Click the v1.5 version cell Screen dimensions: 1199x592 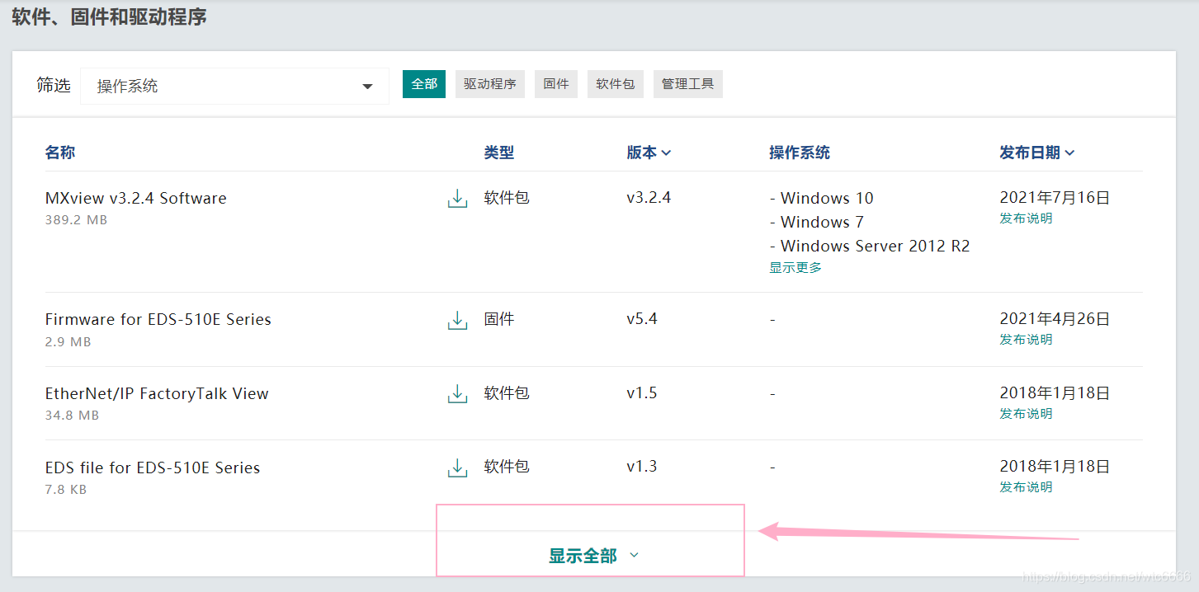(642, 392)
